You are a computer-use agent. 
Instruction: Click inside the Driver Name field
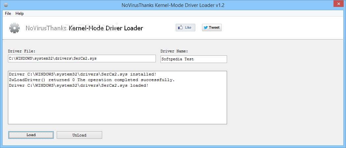193,59
